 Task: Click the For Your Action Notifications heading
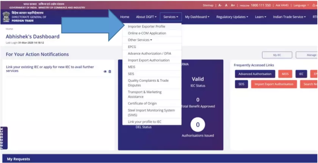point(37,54)
